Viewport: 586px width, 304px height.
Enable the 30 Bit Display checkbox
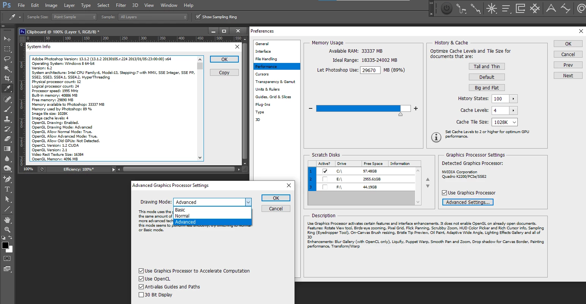click(x=141, y=295)
